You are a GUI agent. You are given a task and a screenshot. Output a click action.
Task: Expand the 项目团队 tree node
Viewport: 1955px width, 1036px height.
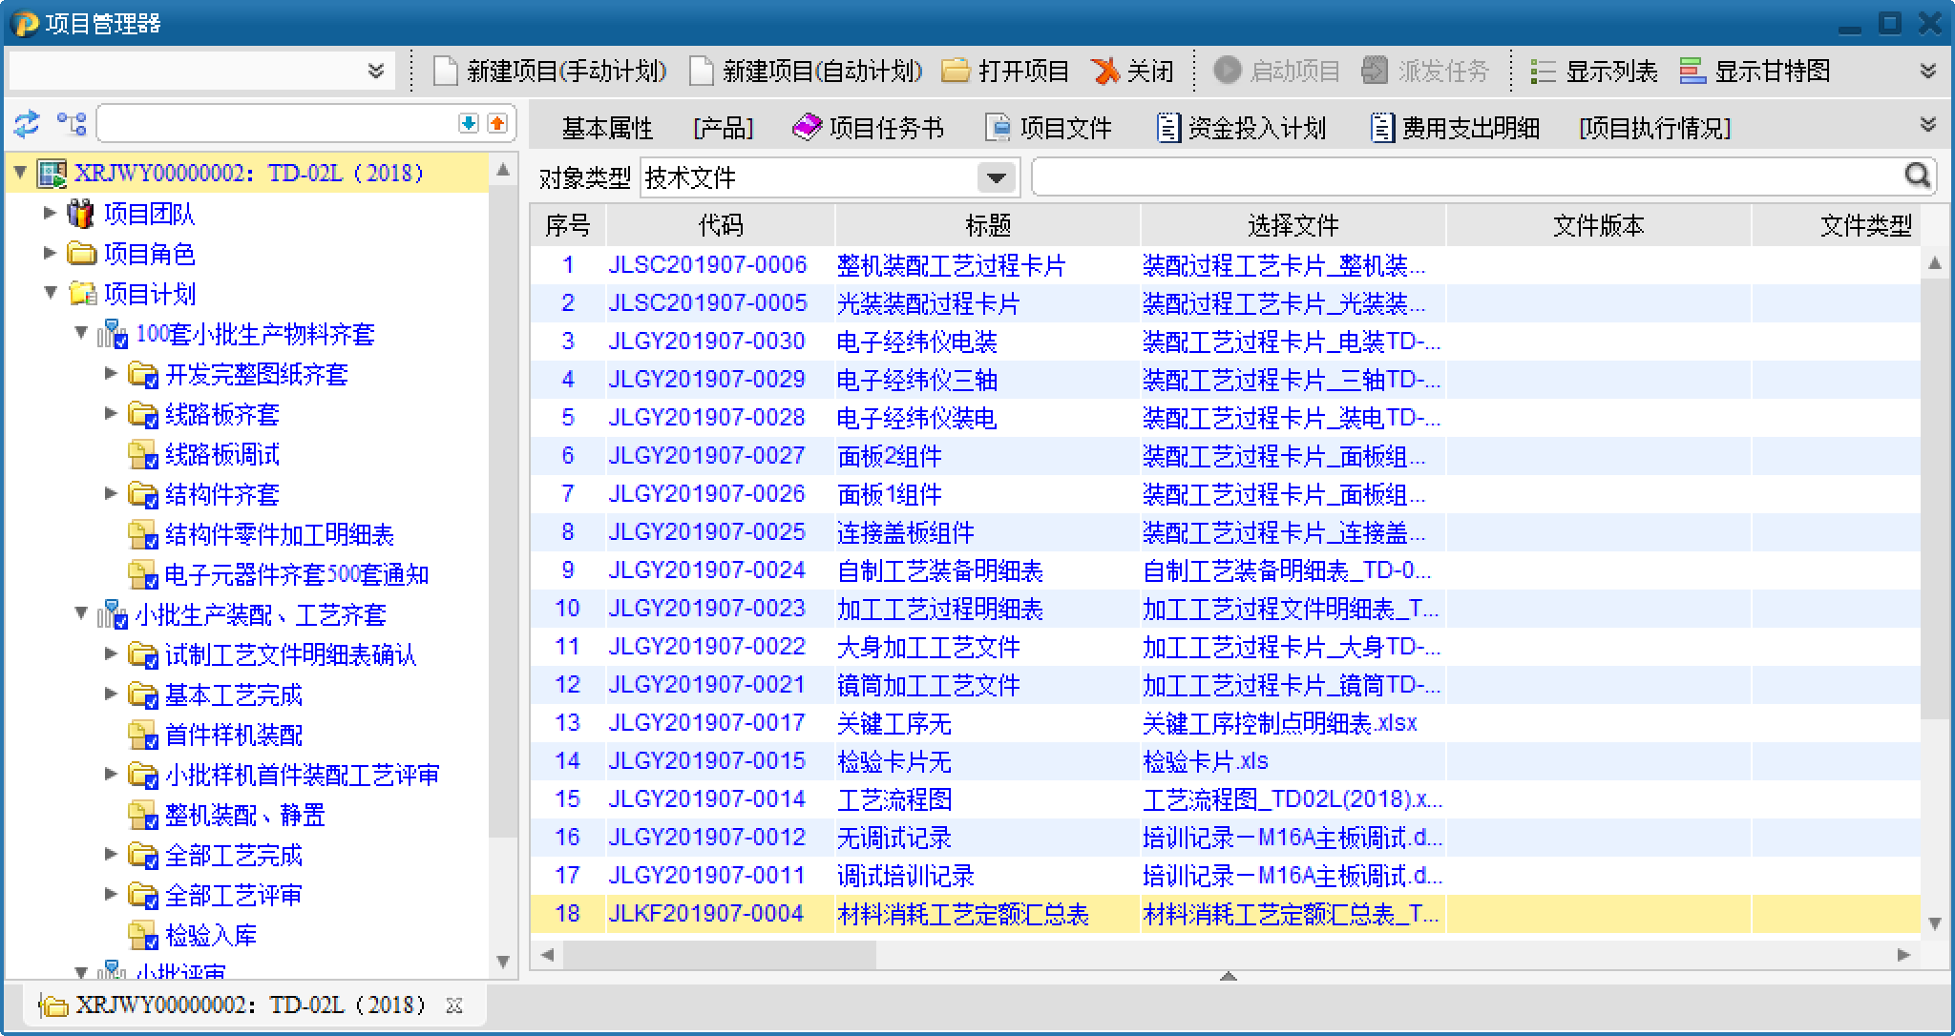(x=51, y=213)
